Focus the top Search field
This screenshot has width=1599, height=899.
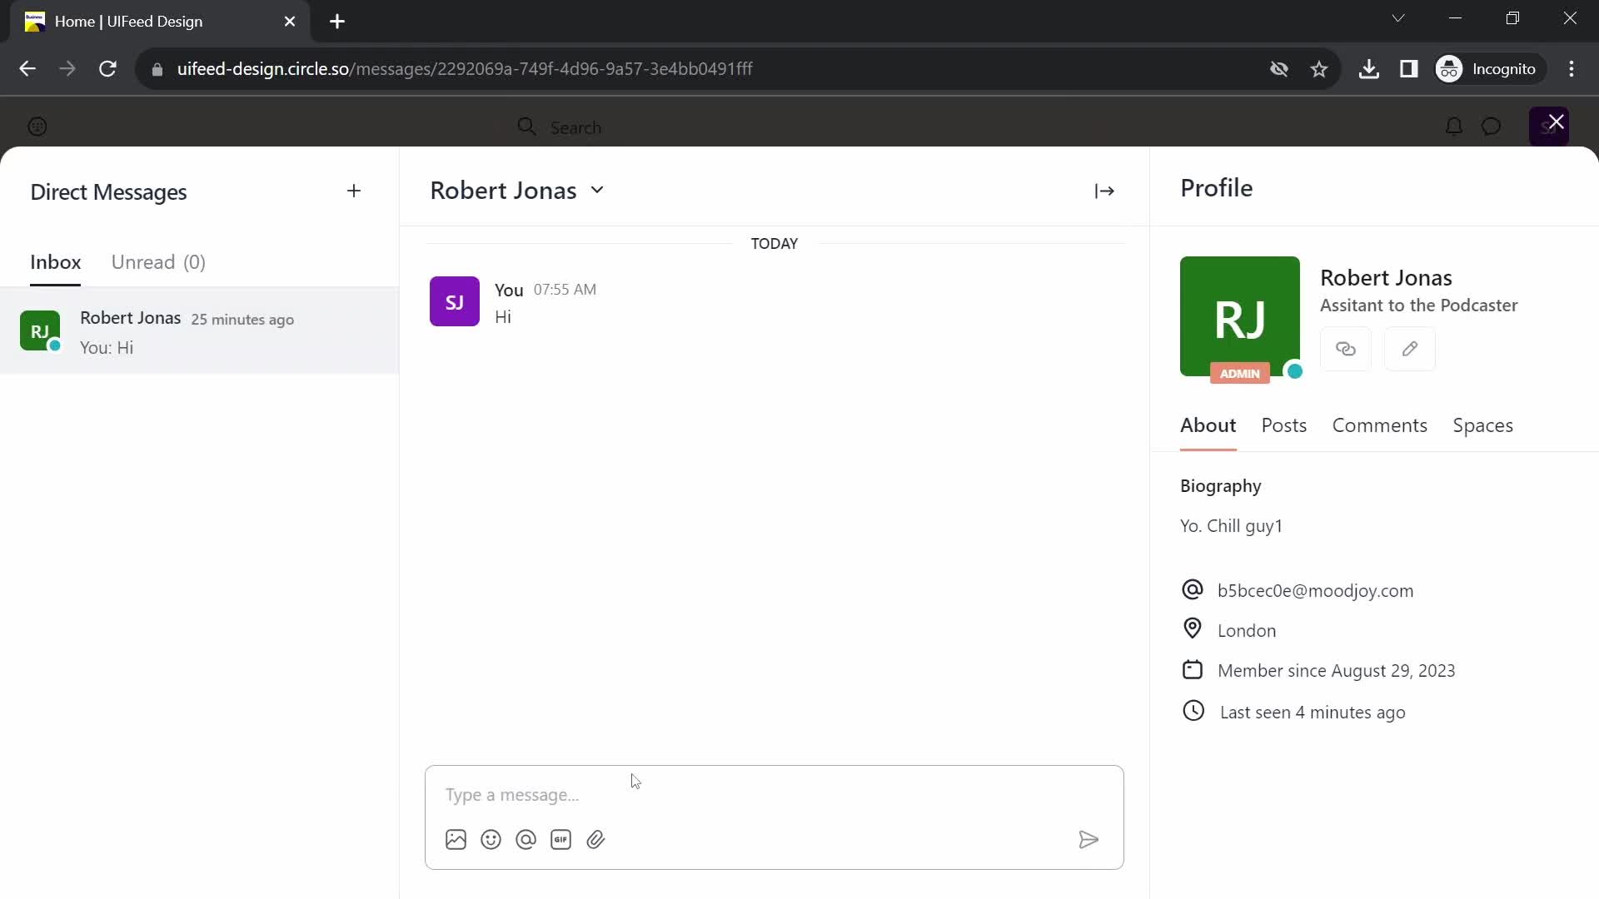point(575,127)
